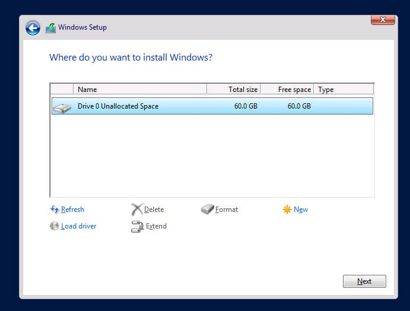Open the Load driver link
410x311 pixels.
pos(78,226)
